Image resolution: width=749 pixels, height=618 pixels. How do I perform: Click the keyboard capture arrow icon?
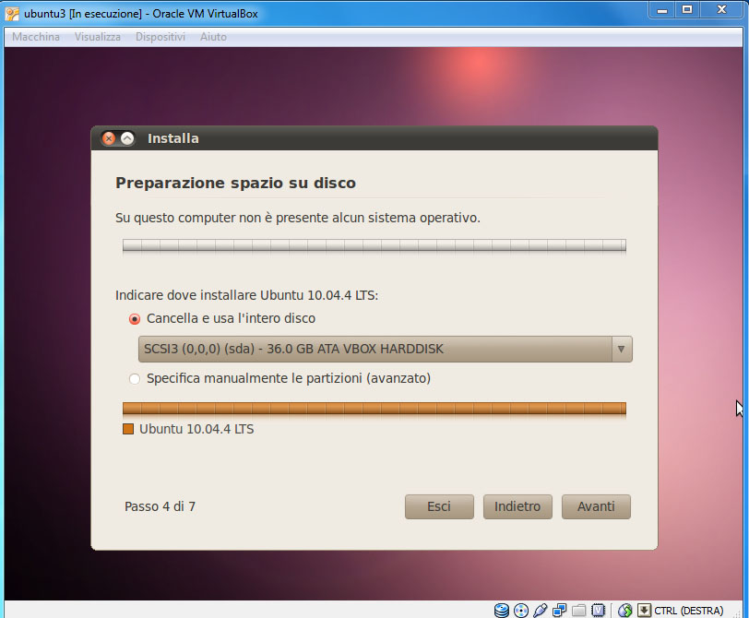[644, 610]
